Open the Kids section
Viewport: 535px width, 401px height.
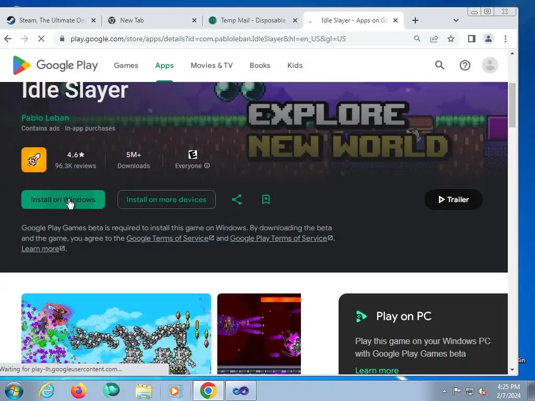point(295,65)
